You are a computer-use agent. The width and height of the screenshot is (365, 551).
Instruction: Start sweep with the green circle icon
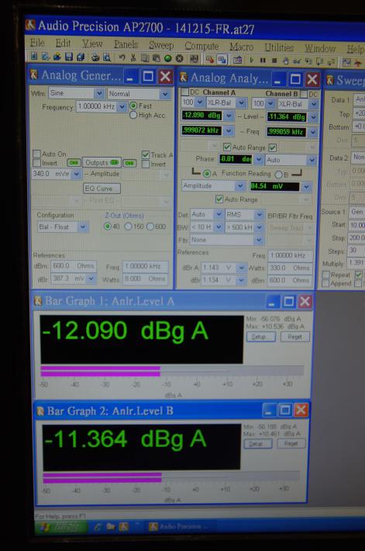pyautogui.click(x=167, y=59)
